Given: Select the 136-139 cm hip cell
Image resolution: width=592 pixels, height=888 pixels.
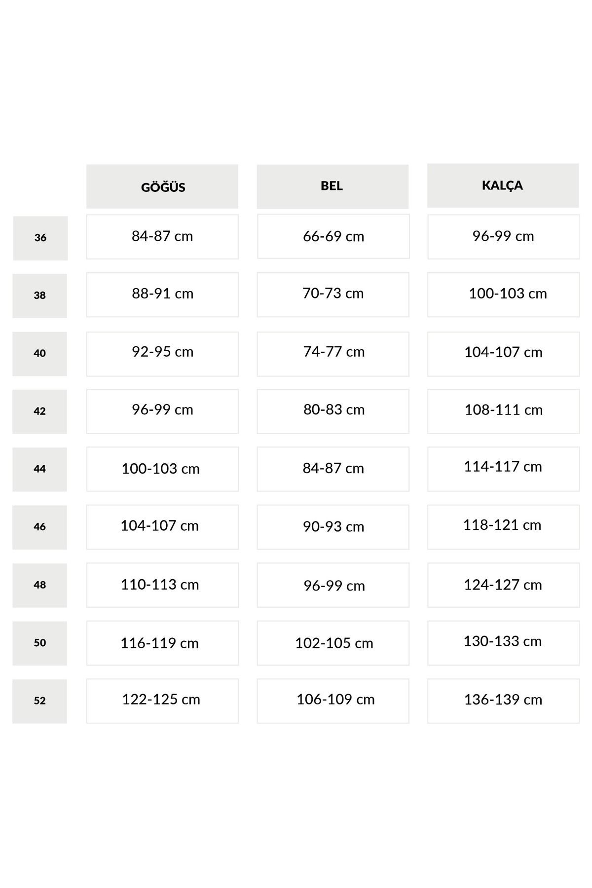Looking at the screenshot, I should point(503,701).
